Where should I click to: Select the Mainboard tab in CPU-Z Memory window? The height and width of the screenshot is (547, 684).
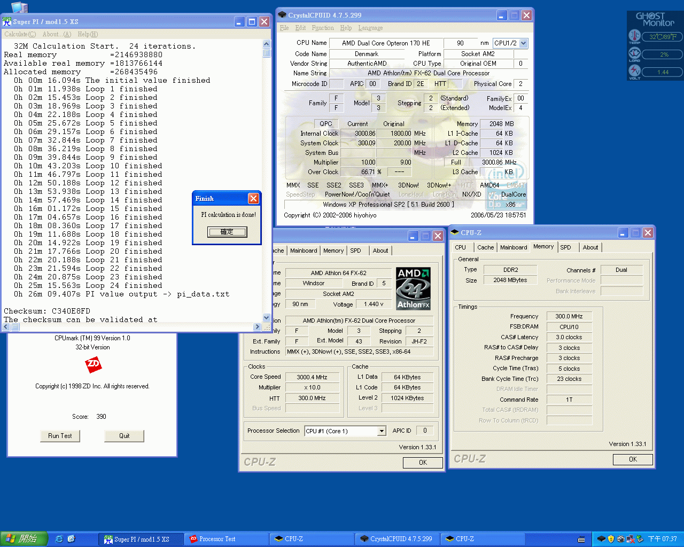[514, 247]
